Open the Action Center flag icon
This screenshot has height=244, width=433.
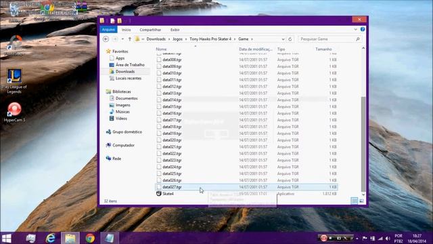(x=365, y=238)
